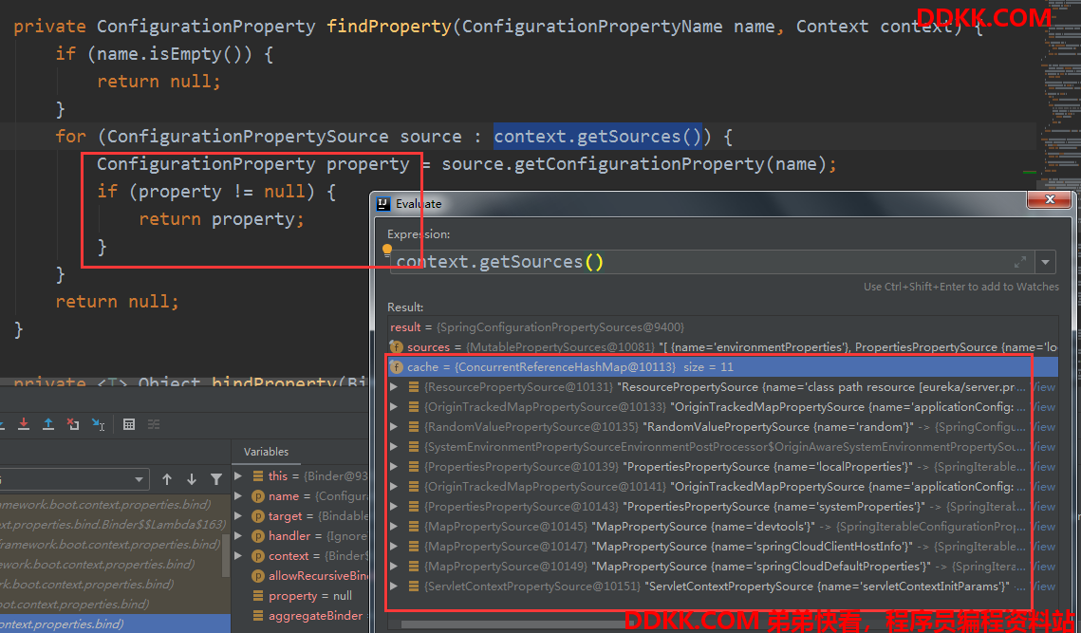1081x633 pixels.
Task: Click the selected 'context.getSources()' code
Action: pyautogui.click(x=598, y=137)
